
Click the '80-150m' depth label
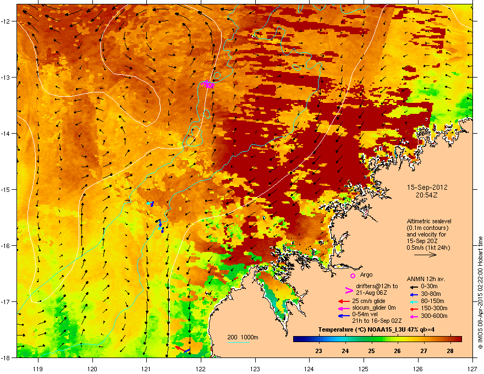[x=432, y=301]
